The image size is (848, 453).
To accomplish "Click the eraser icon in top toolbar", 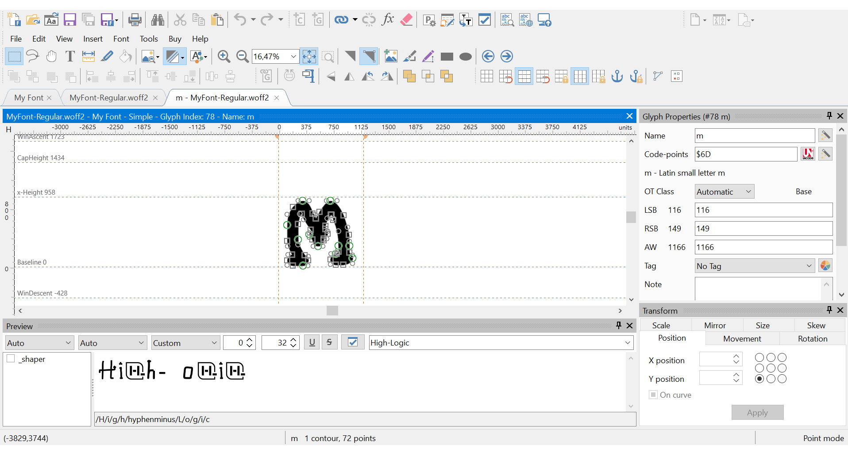I will click(406, 20).
